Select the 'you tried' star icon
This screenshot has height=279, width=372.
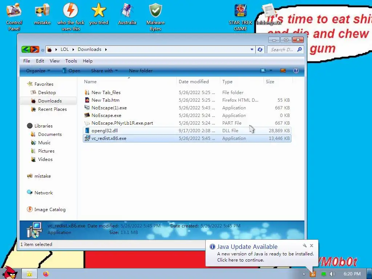point(99,14)
